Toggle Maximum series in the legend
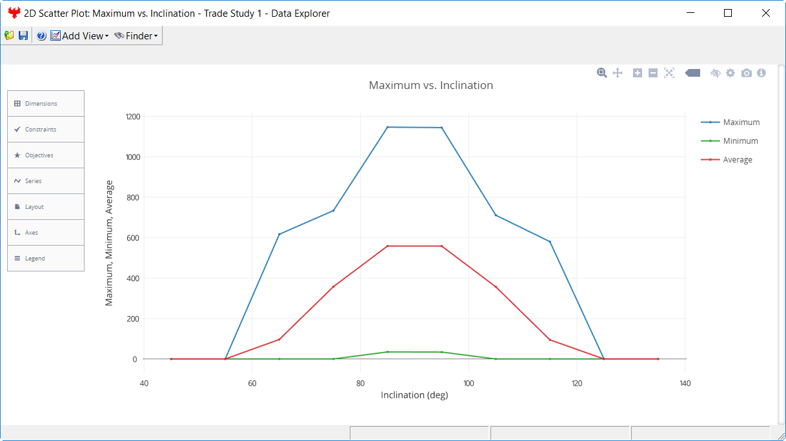 740,122
